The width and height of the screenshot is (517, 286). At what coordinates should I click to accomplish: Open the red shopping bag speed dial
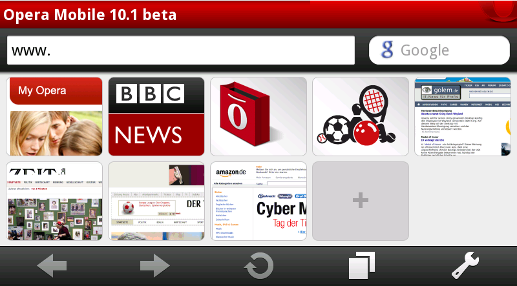[x=258, y=116]
